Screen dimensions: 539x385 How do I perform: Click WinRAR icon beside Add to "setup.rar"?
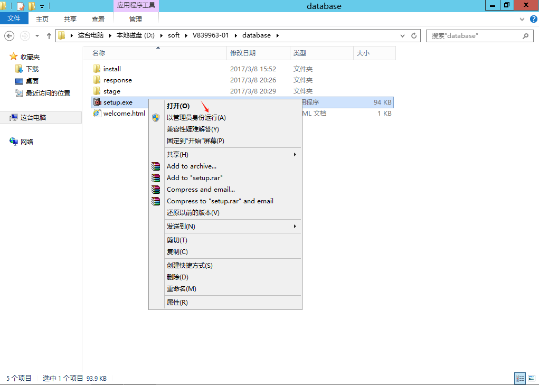[x=156, y=178]
